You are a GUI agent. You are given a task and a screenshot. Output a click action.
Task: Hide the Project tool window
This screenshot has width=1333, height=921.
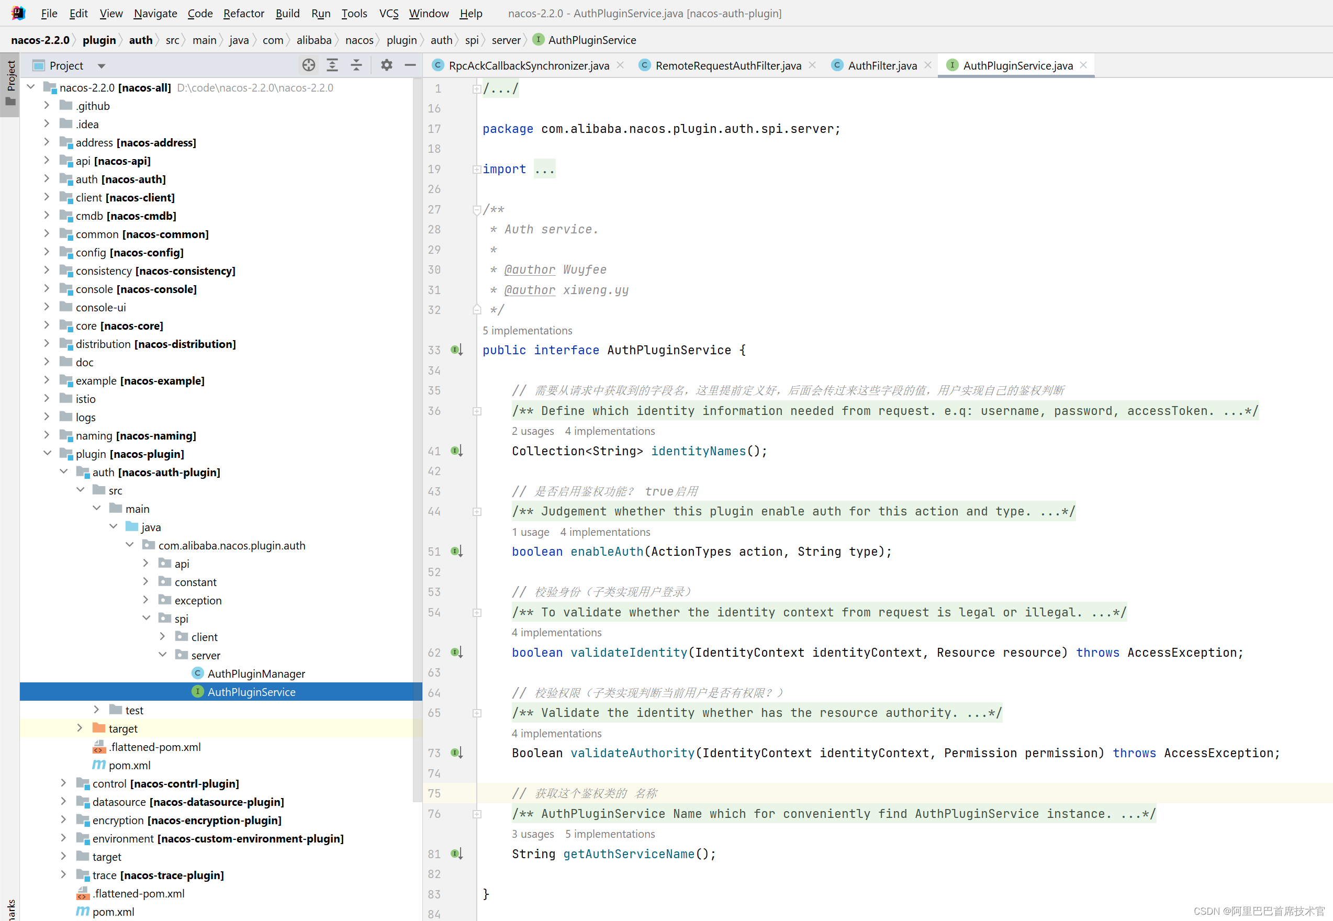point(410,65)
